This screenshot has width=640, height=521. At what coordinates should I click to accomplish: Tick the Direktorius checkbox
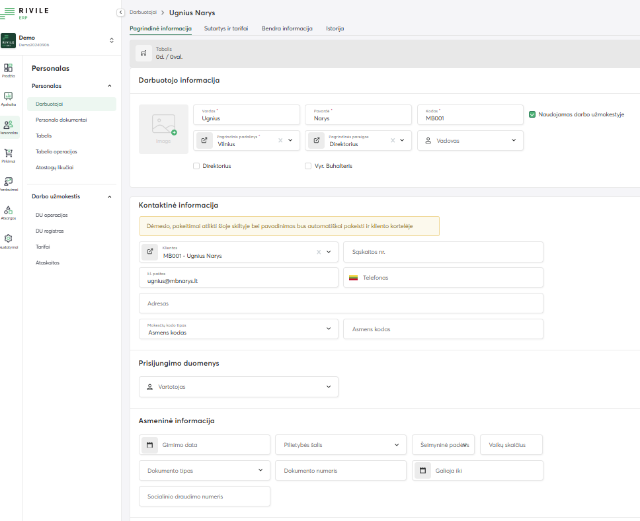click(196, 166)
